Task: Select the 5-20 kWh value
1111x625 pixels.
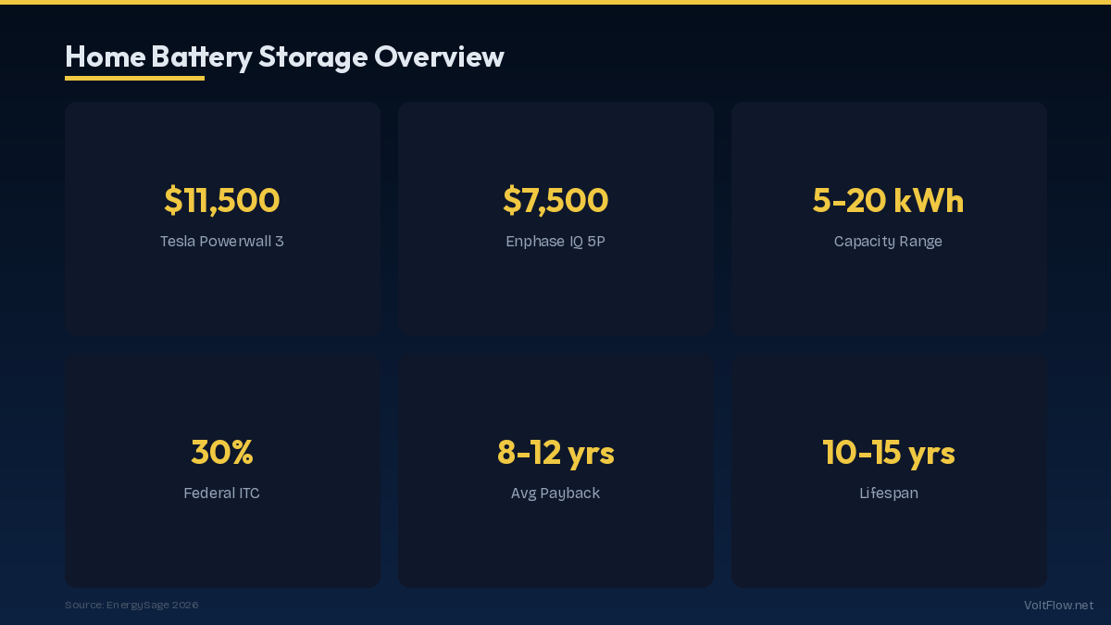Action: pyautogui.click(x=888, y=200)
